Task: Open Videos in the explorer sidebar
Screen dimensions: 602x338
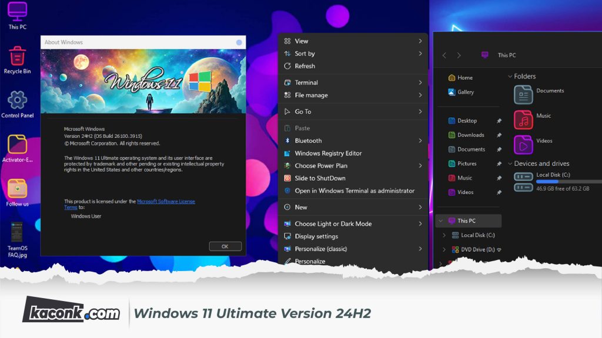Action: (x=461, y=192)
